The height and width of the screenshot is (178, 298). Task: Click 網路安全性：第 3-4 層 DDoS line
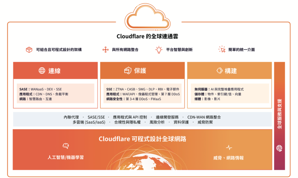coord(134,99)
